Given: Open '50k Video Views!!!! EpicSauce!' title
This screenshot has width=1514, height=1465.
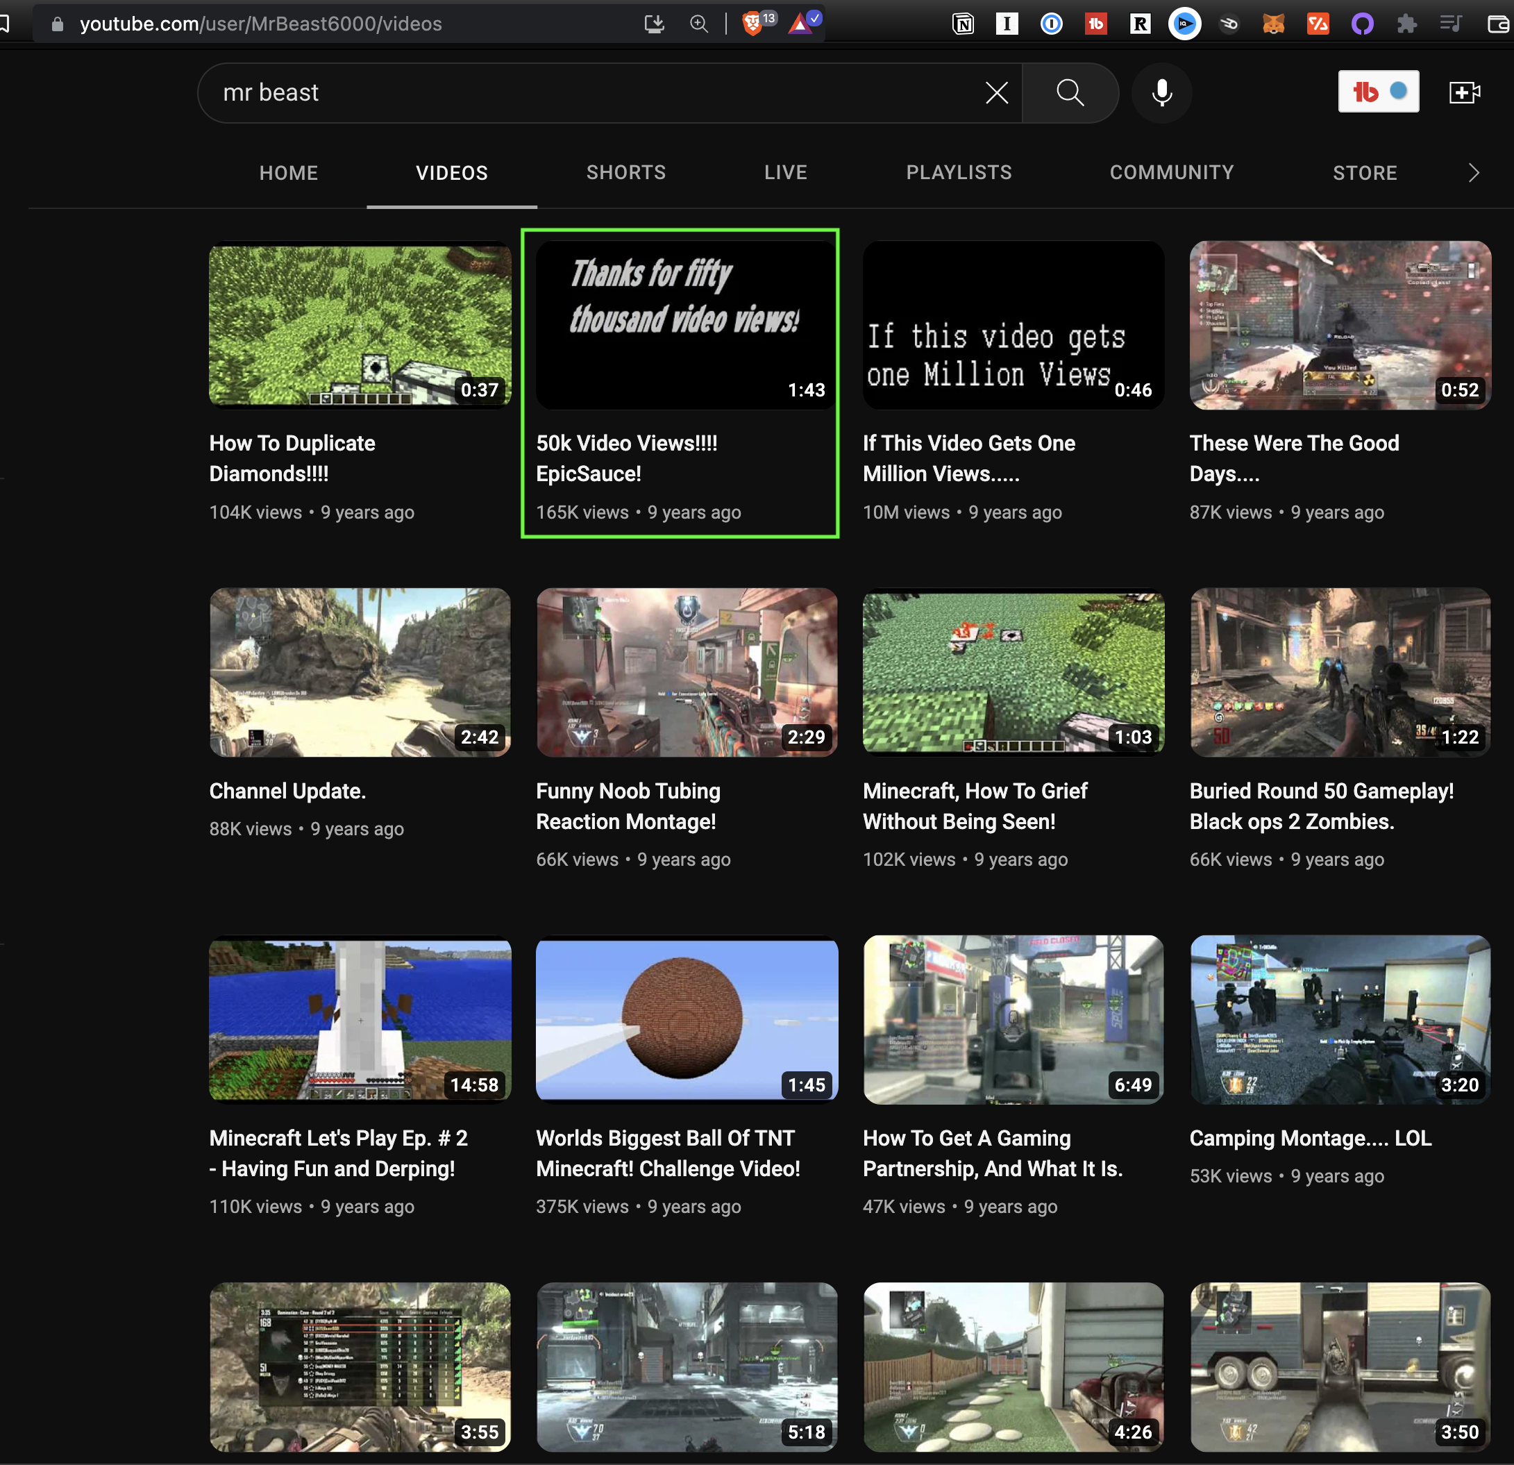Looking at the screenshot, I should [626, 458].
